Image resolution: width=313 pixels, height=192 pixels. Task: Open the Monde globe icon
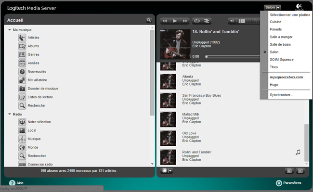22,147
